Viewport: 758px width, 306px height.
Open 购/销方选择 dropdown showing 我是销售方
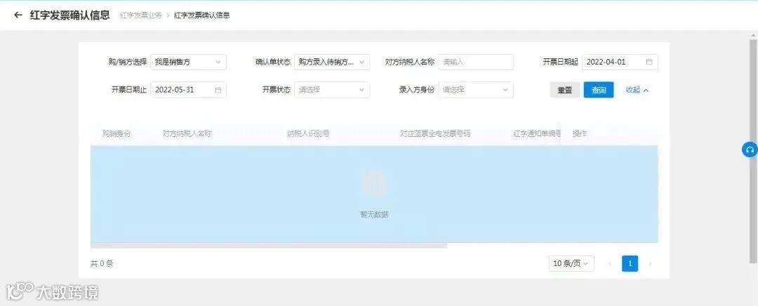pyautogui.click(x=188, y=62)
